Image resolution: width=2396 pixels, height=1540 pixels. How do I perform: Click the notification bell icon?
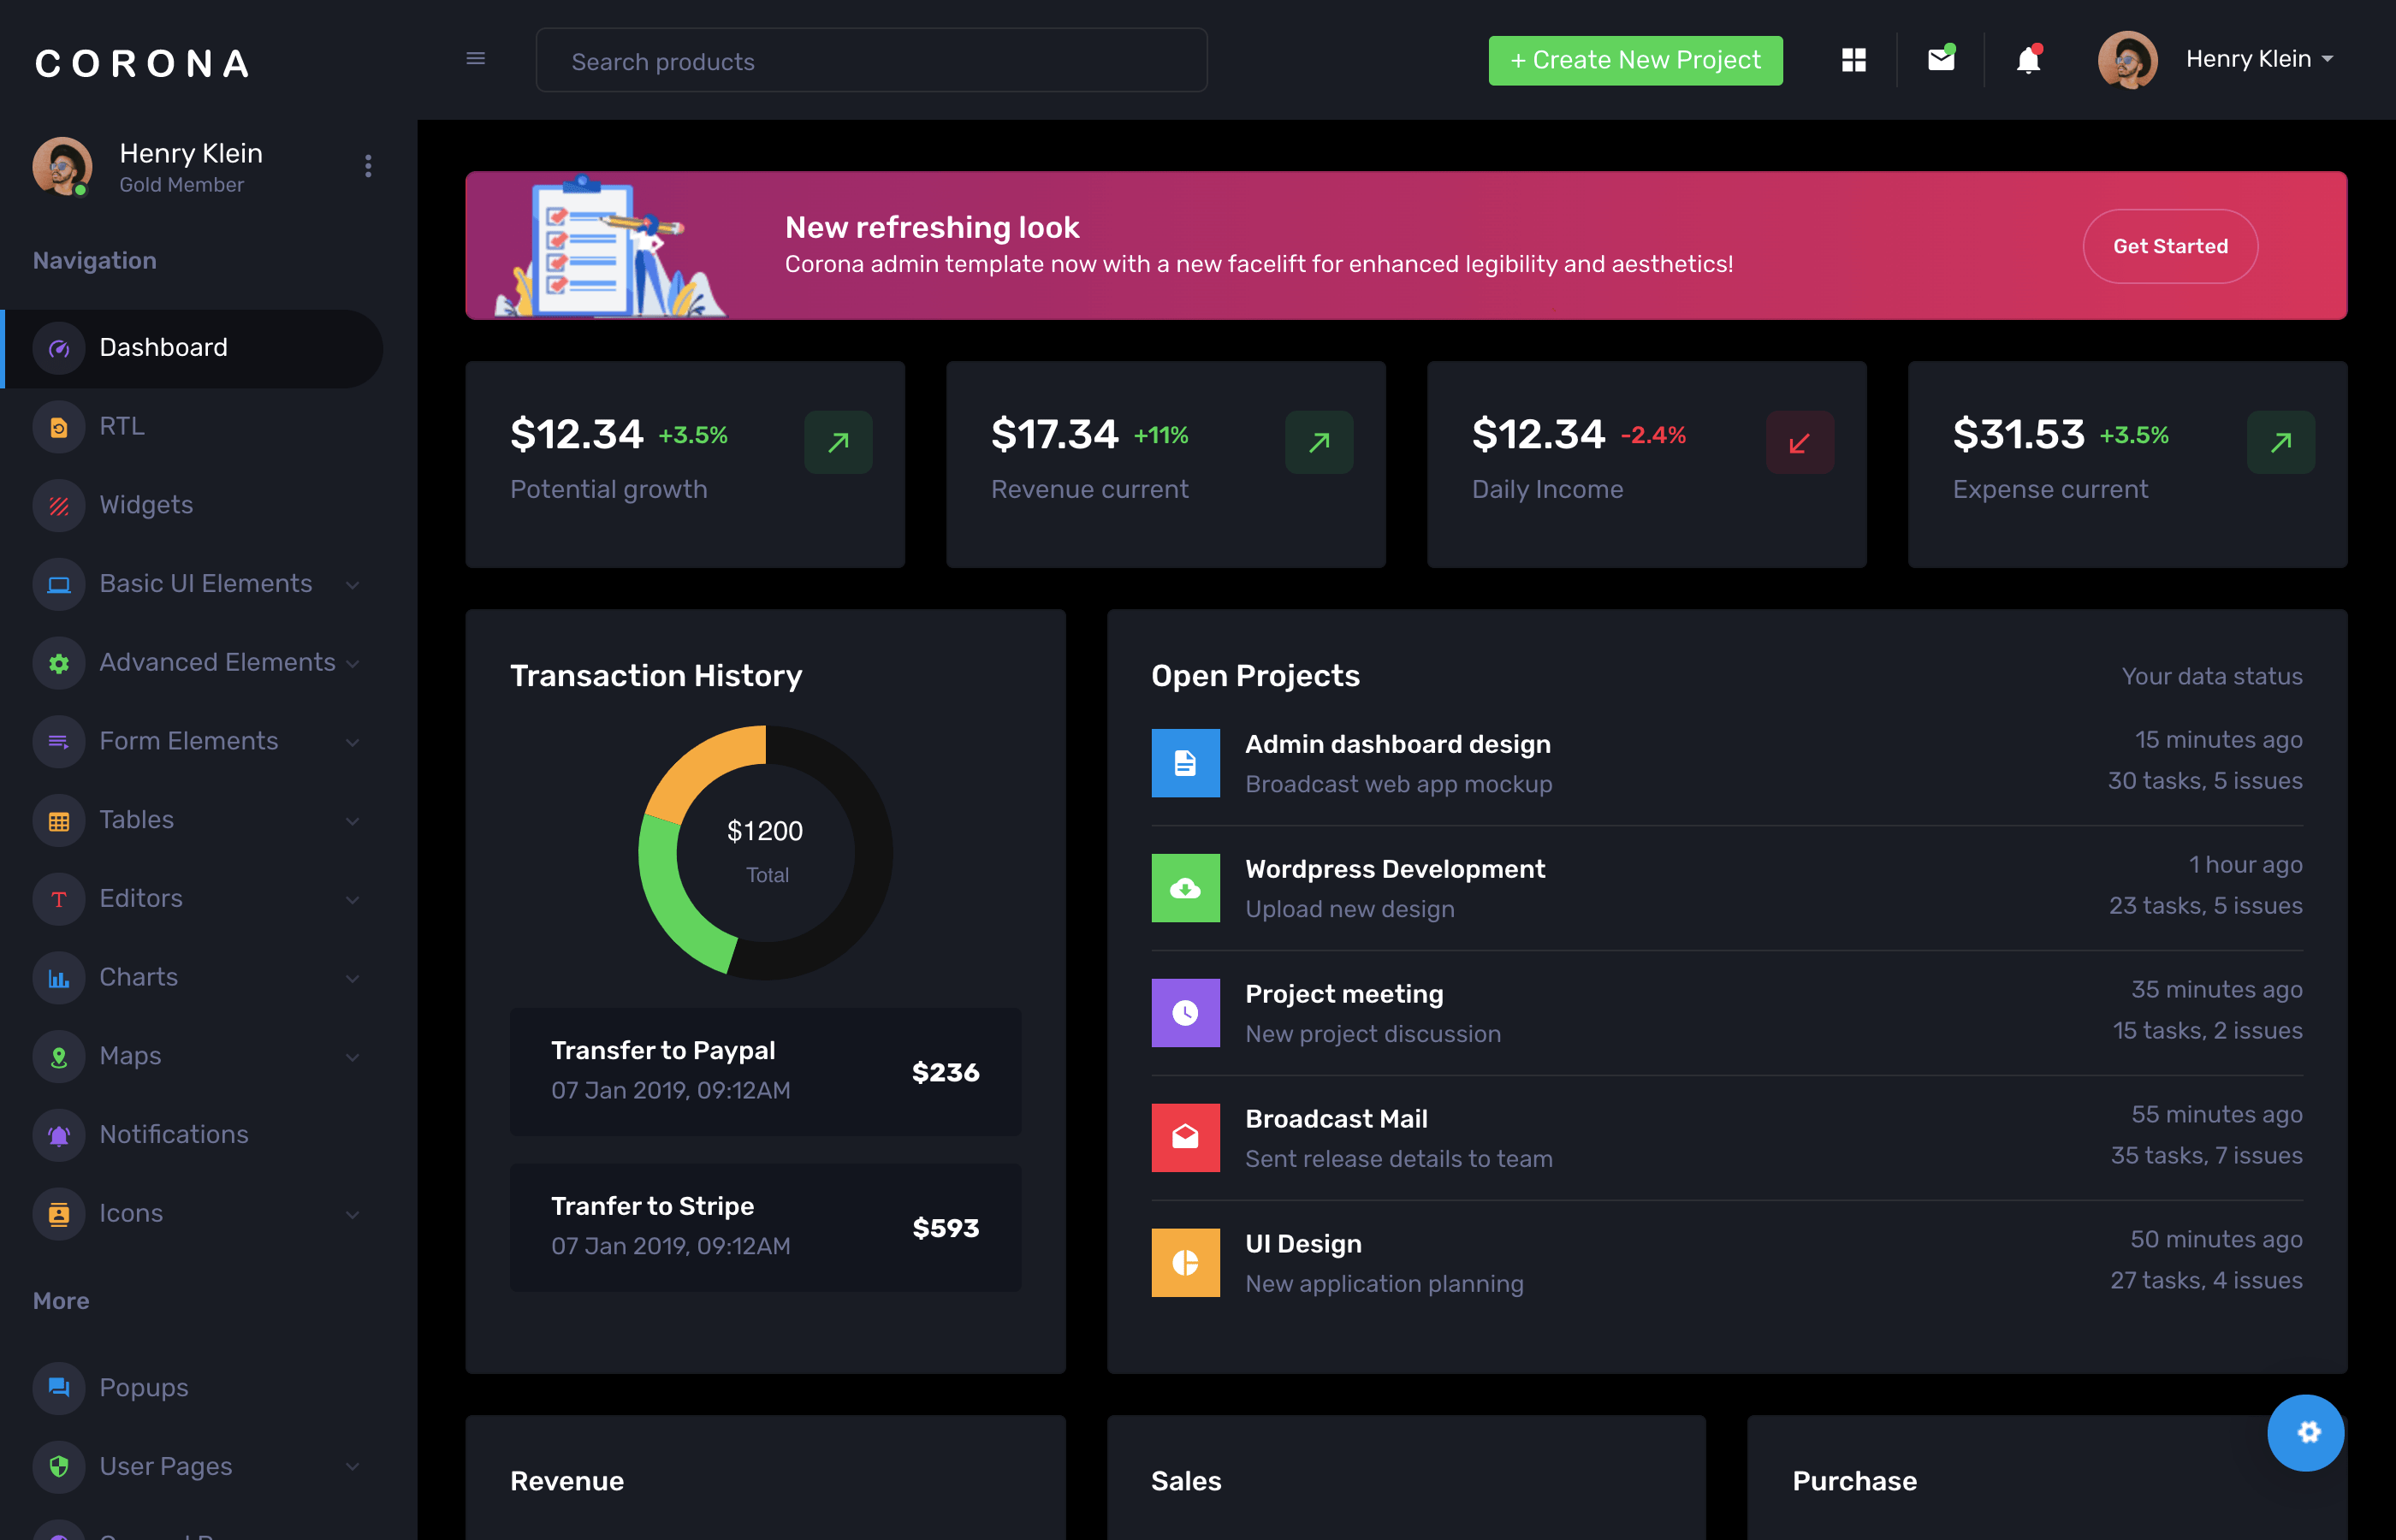[2028, 60]
